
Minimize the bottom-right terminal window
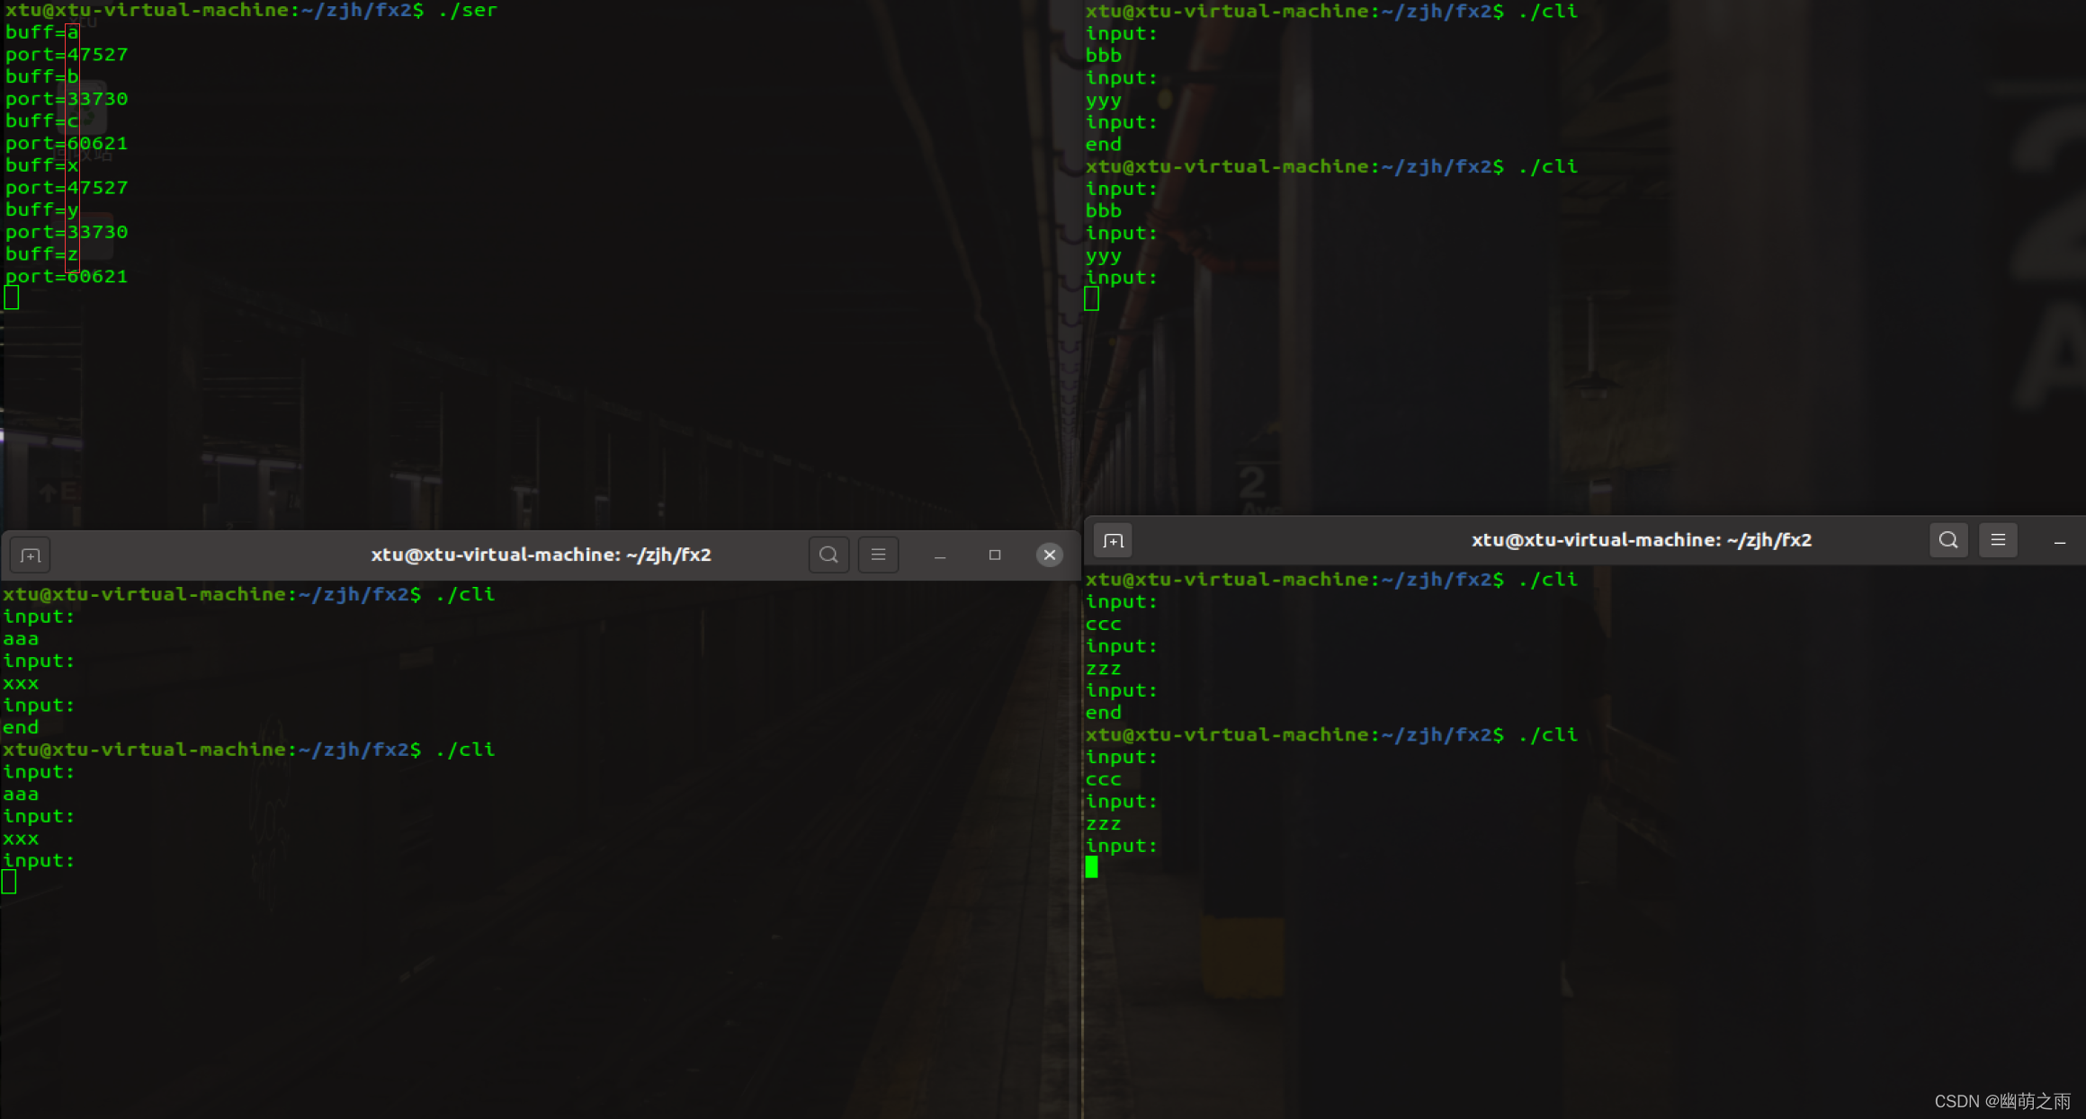coord(2059,541)
